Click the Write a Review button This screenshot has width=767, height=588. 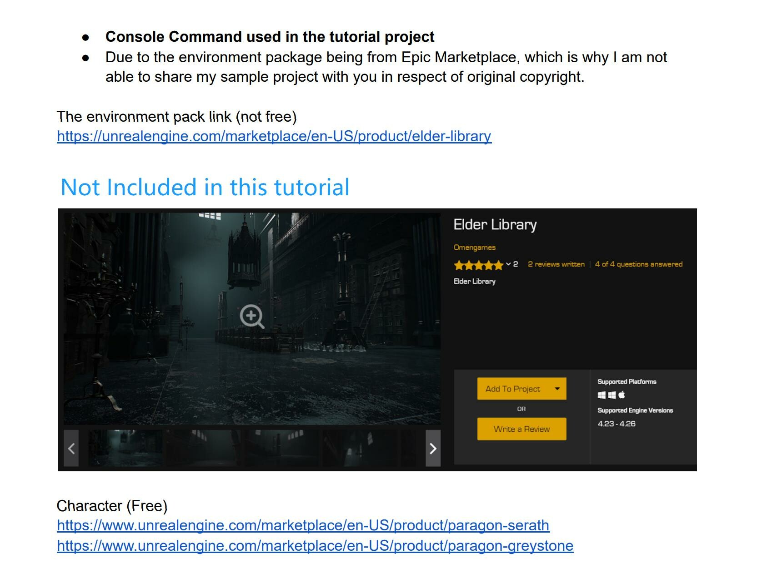point(521,429)
